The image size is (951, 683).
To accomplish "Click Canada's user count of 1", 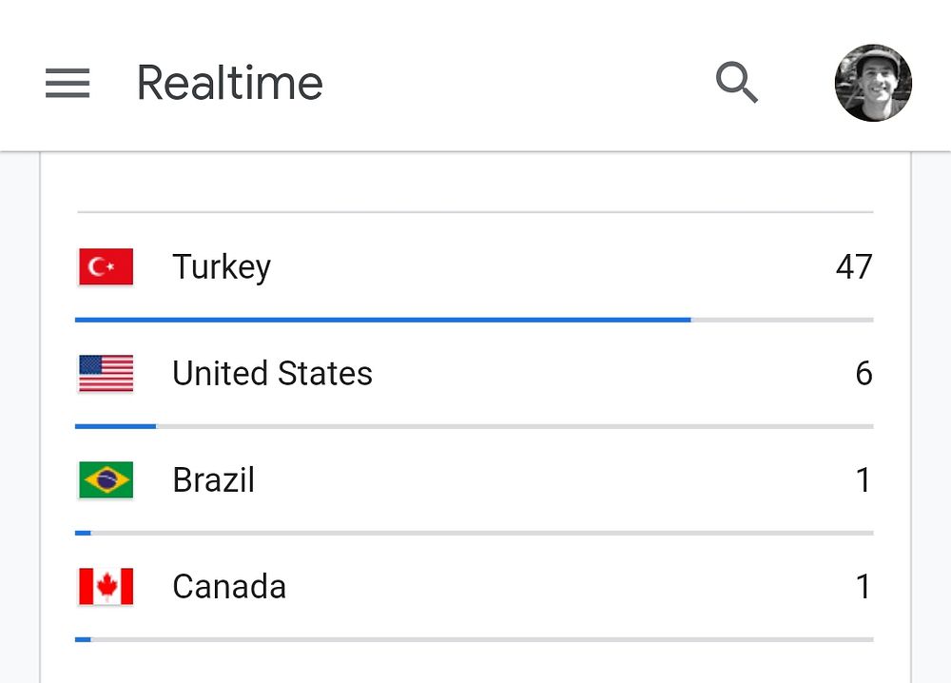I will pos(864,587).
